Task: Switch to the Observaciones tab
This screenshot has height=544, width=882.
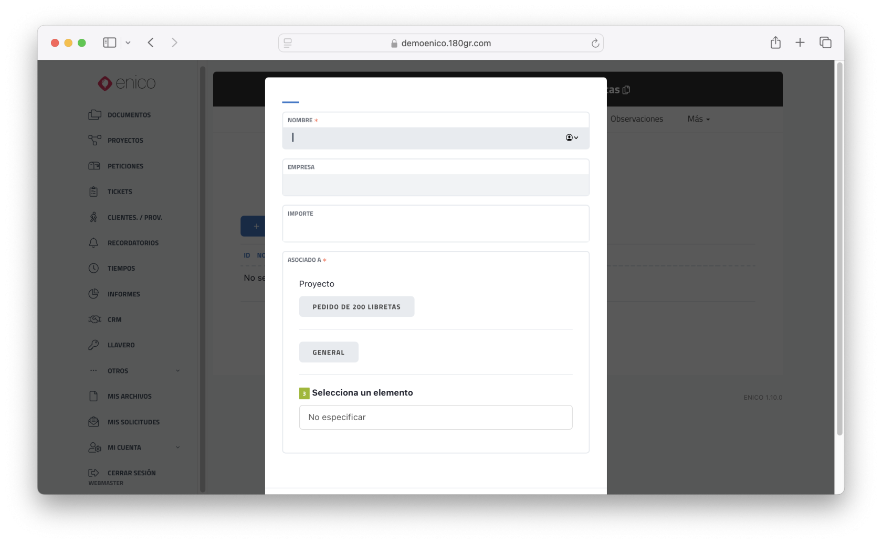Action: [x=636, y=119]
